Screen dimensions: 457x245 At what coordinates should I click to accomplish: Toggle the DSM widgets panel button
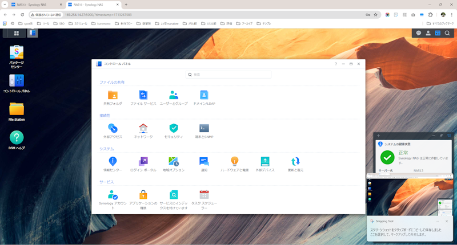(438, 33)
